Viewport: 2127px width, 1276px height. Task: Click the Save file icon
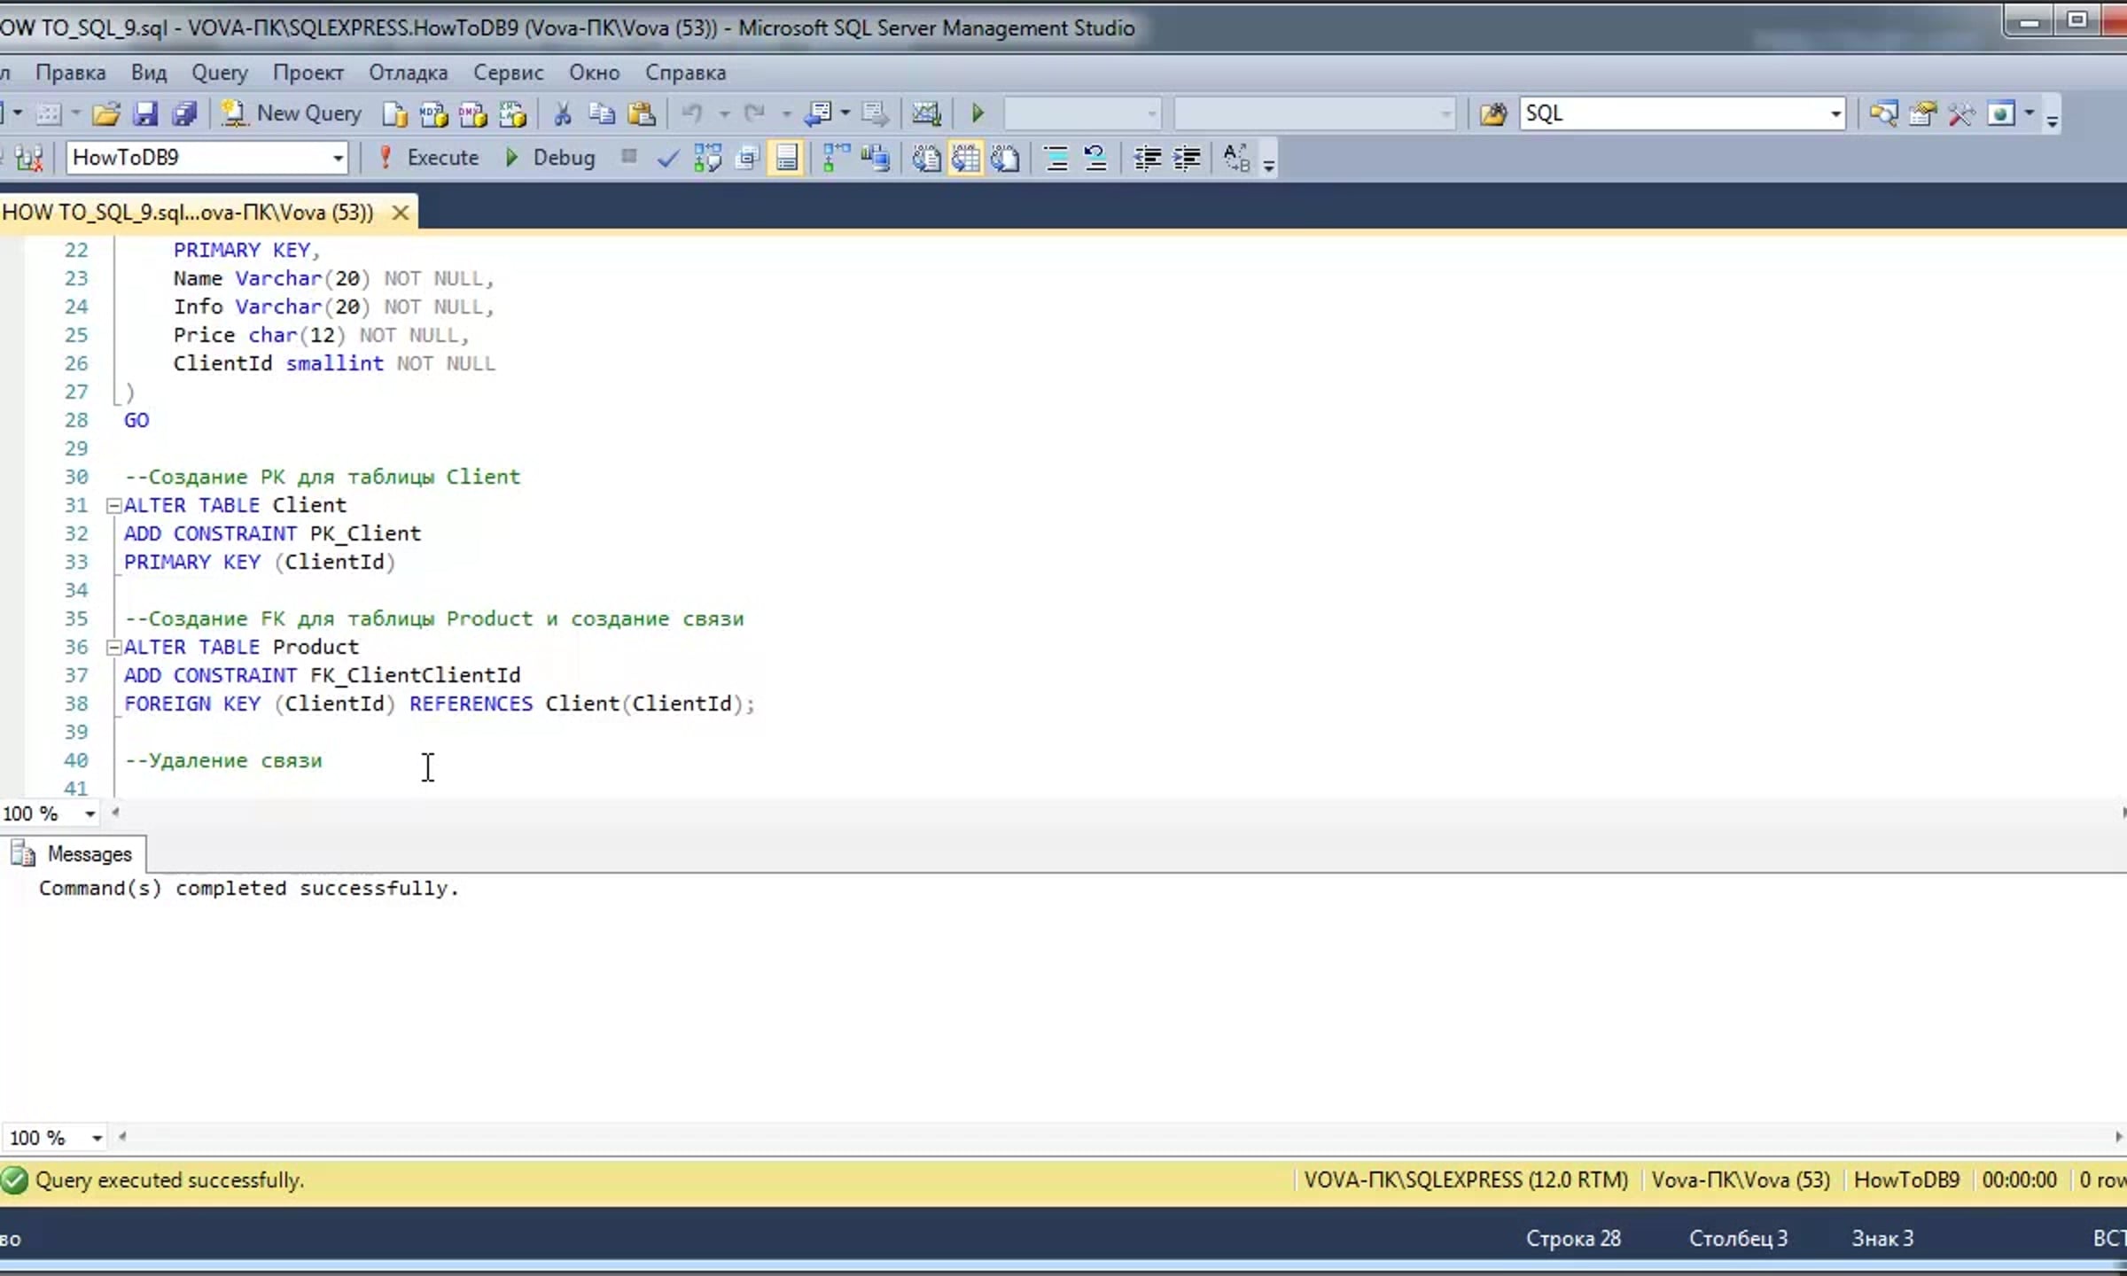pyautogui.click(x=145, y=113)
